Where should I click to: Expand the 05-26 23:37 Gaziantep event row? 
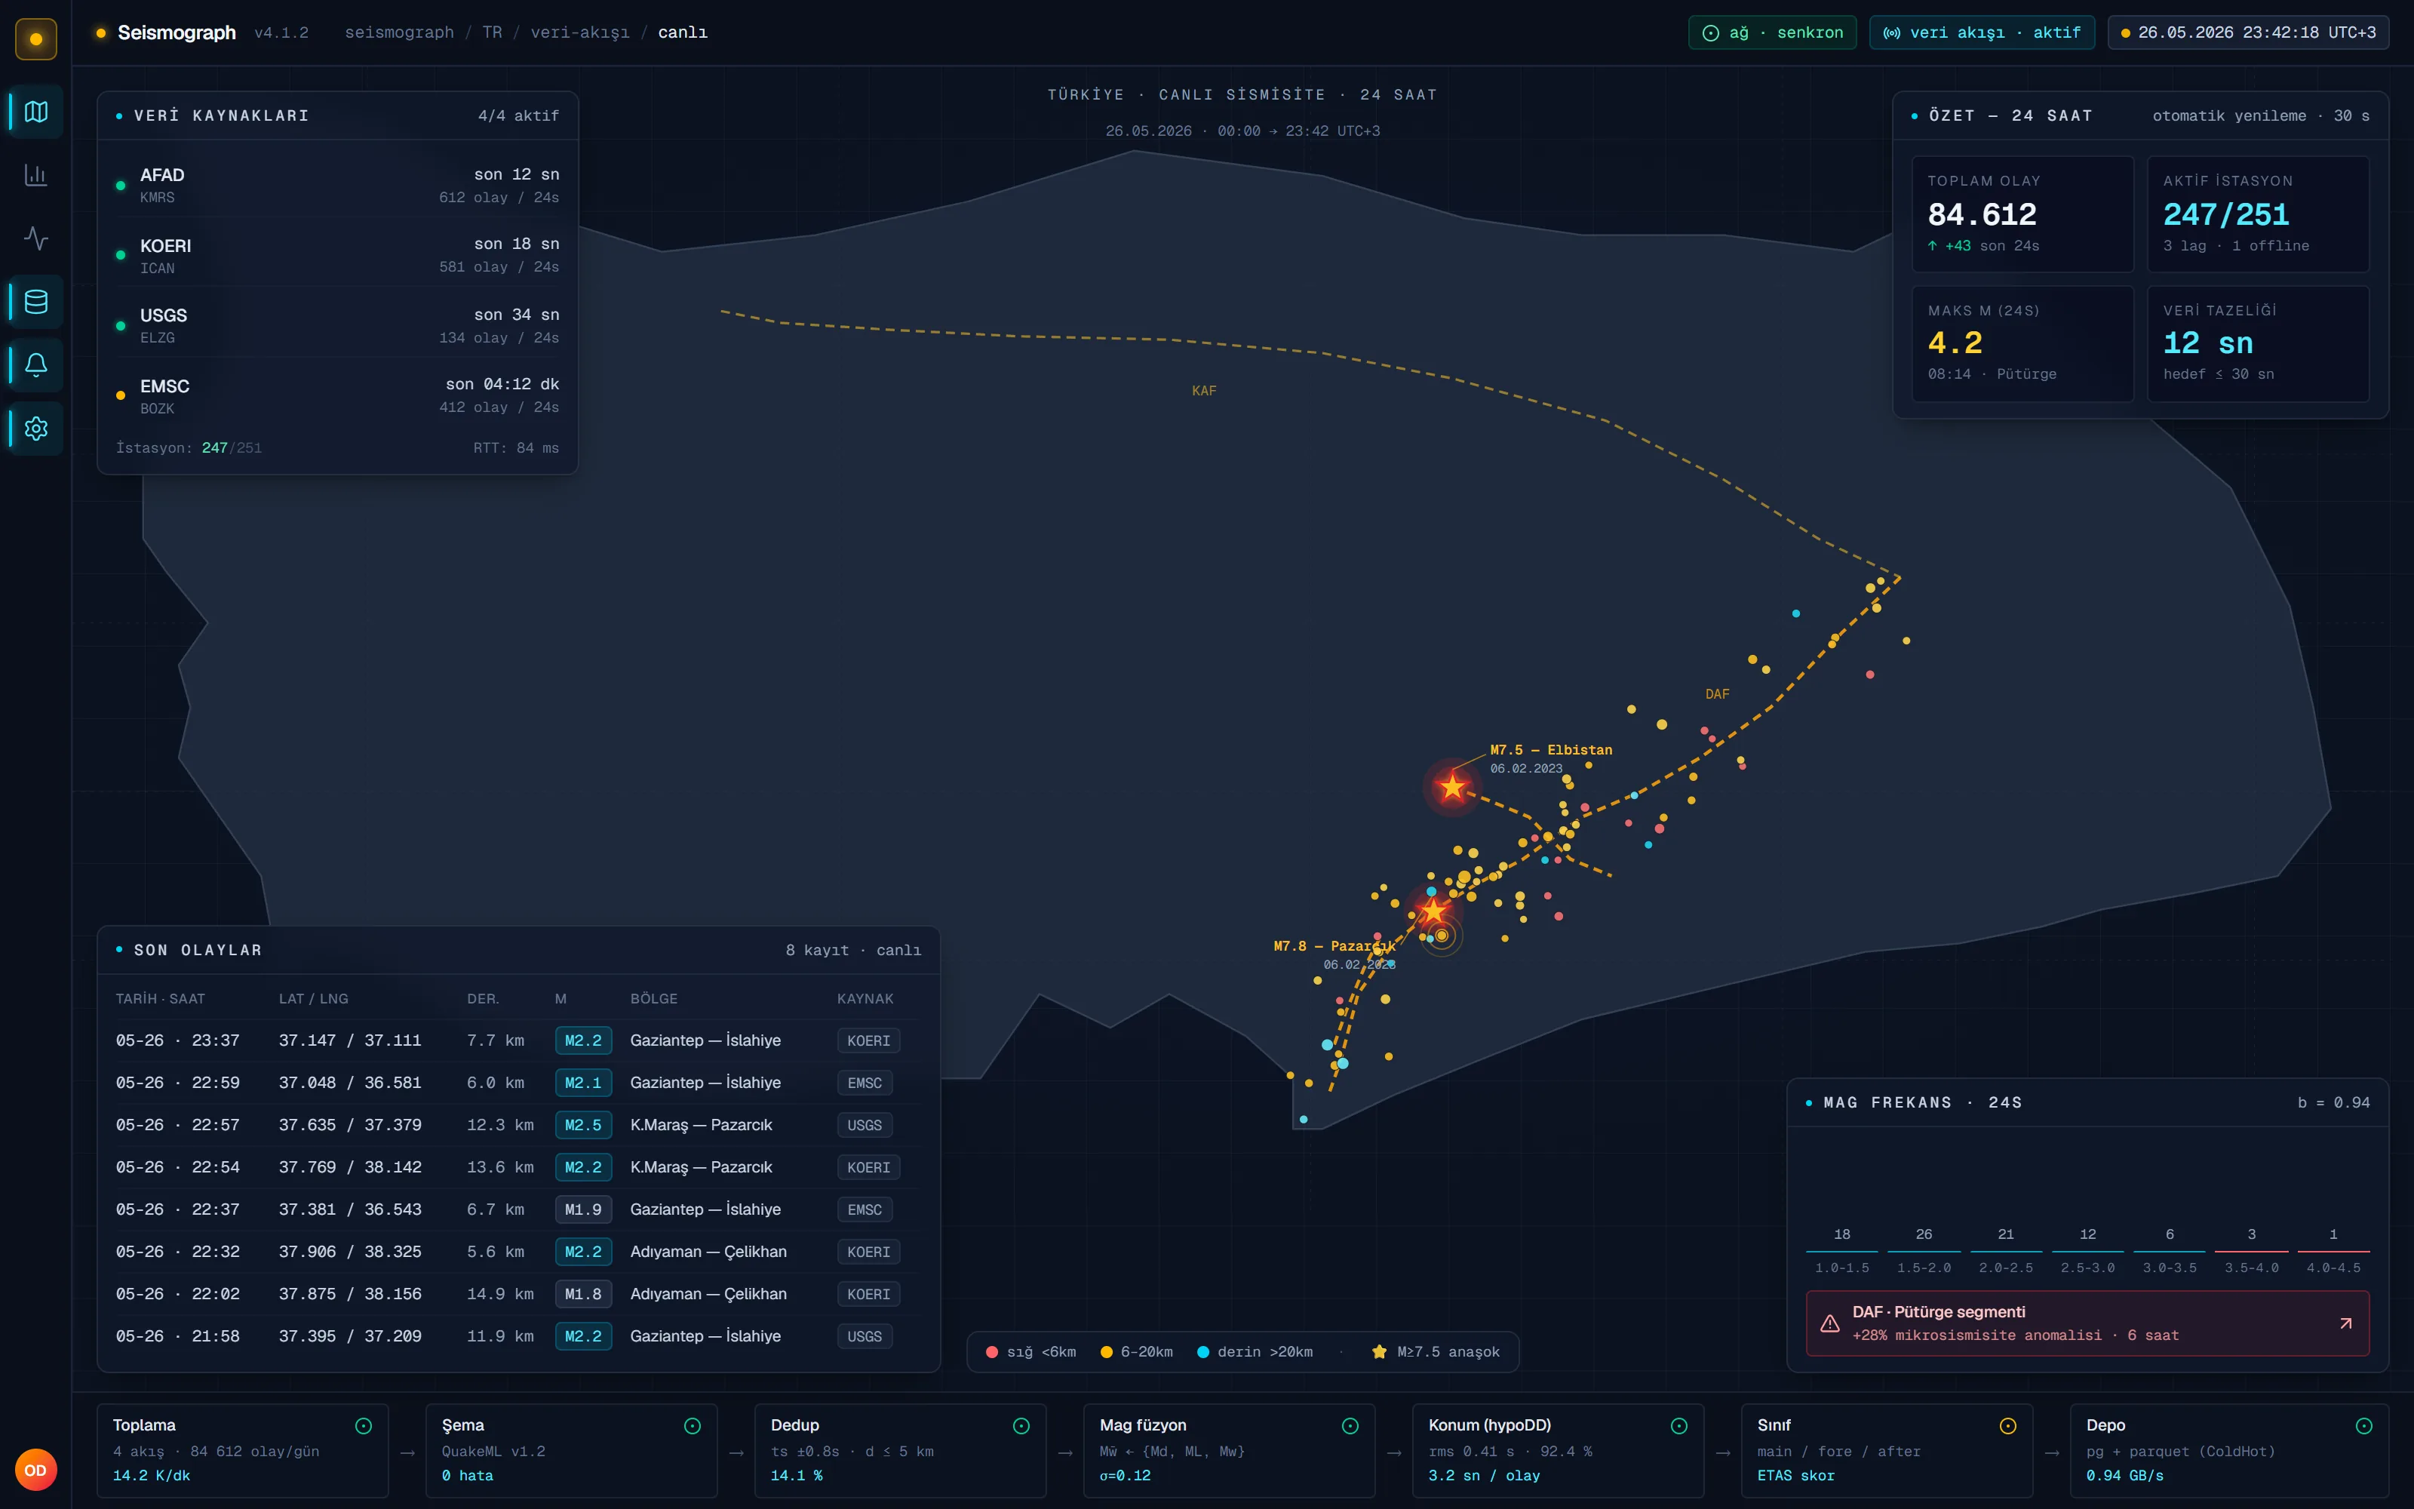pyautogui.click(x=518, y=1040)
